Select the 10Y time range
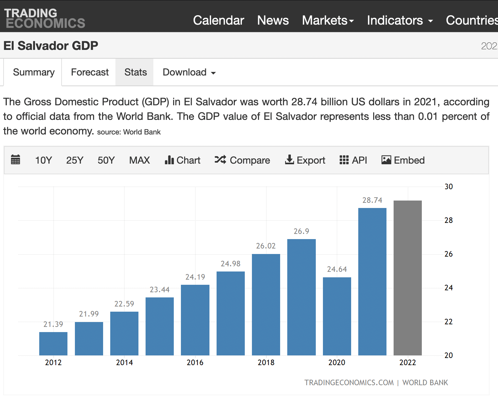This screenshot has width=498, height=404. coord(43,160)
